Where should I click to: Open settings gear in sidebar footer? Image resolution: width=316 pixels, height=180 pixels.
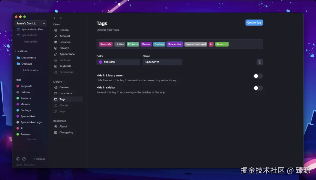pos(18,159)
